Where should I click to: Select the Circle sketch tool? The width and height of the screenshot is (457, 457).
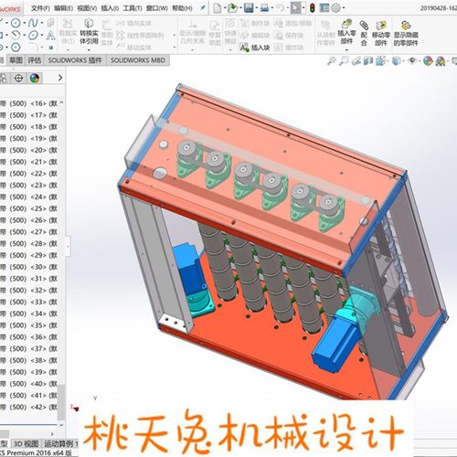click(x=16, y=23)
